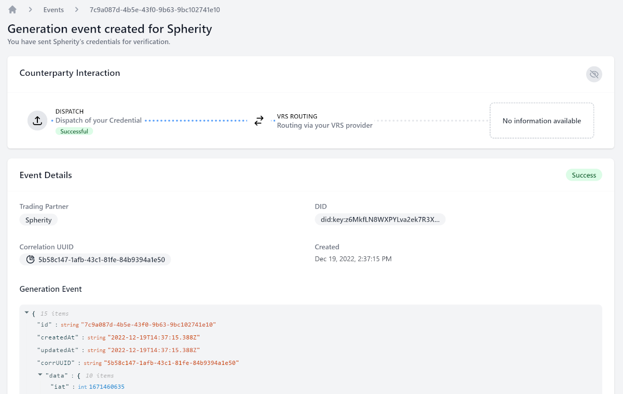Click the VRS routing arrows icon
Screen dimensions: 623x394
(259, 121)
